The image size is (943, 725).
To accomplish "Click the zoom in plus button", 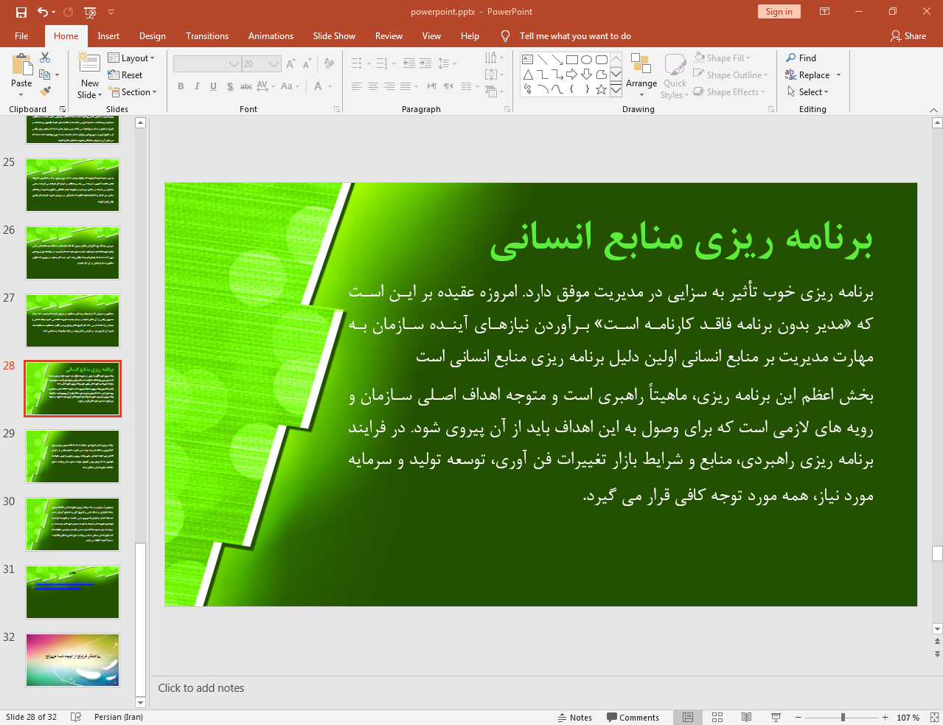I will coord(885,717).
